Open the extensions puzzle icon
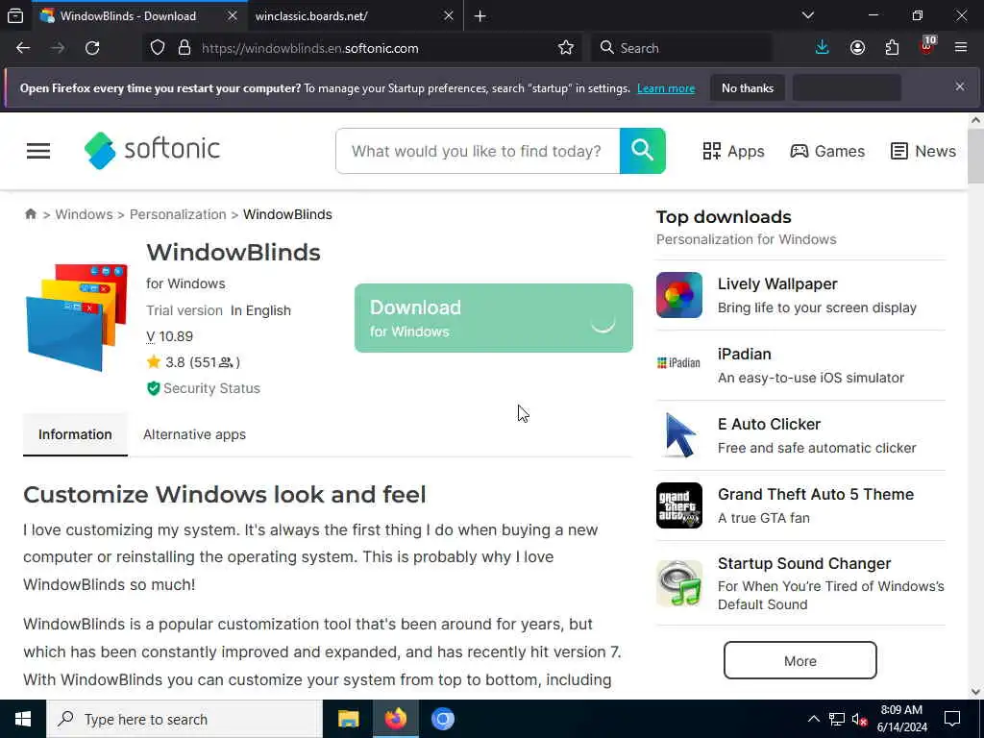984x738 pixels. tap(892, 48)
